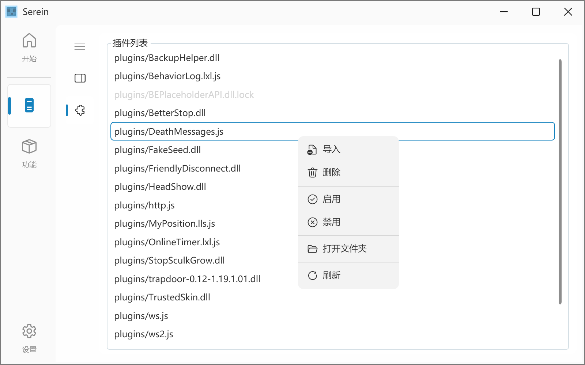Minimize the Serein window
The height and width of the screenshot is (365, 585).
pyautogui.click(x=504, y=12)
